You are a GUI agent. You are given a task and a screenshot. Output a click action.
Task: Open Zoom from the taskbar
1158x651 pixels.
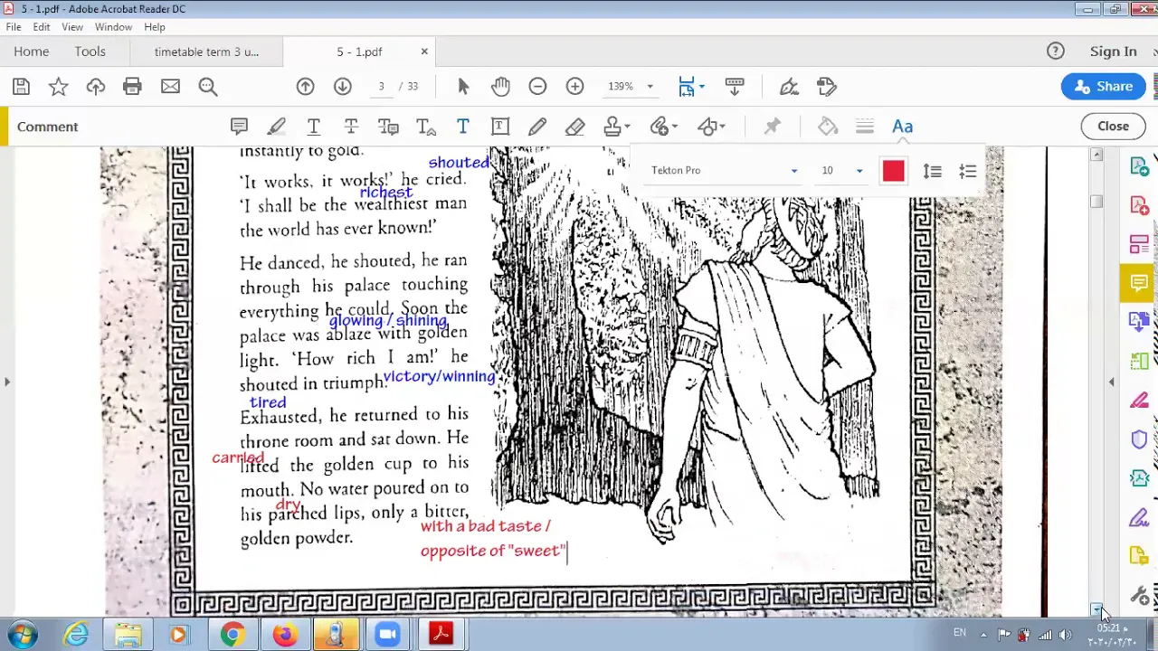coord(387,635)
